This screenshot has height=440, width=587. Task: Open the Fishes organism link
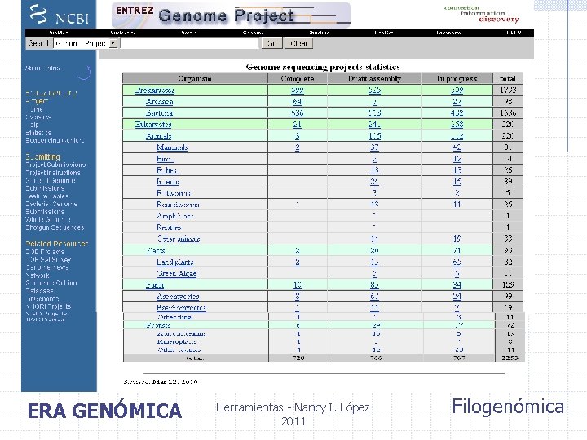click(x=166, y=170)
